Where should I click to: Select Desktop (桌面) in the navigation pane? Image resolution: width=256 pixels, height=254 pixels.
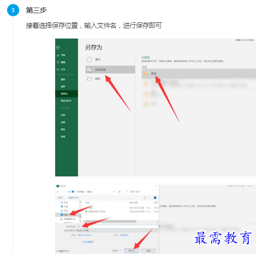[67, 215]
